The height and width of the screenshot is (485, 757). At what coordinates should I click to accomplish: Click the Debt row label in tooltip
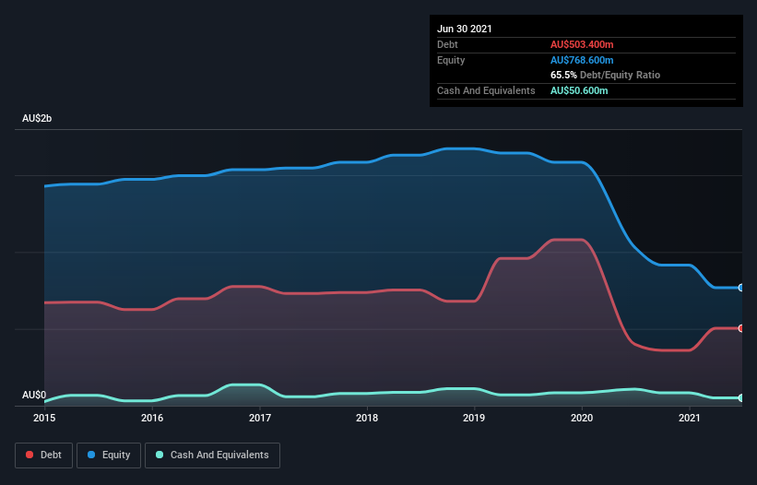click(447, 44)
